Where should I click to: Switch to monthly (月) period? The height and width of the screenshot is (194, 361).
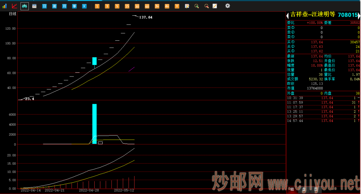coord(64,6)
